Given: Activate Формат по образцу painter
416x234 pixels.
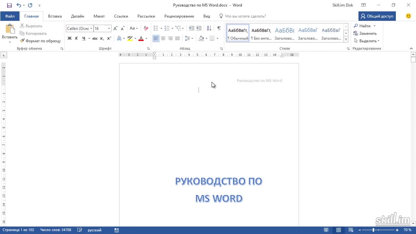Looking at the screenshot, I should 41,41.
